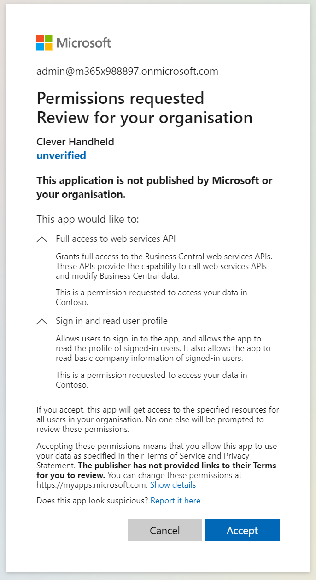316x580 pixels.
Task: Click the myapps.microsoft.com URL text
Action: 92,485
